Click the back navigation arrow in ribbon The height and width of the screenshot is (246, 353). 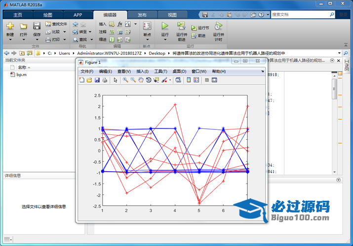[76, 24]
